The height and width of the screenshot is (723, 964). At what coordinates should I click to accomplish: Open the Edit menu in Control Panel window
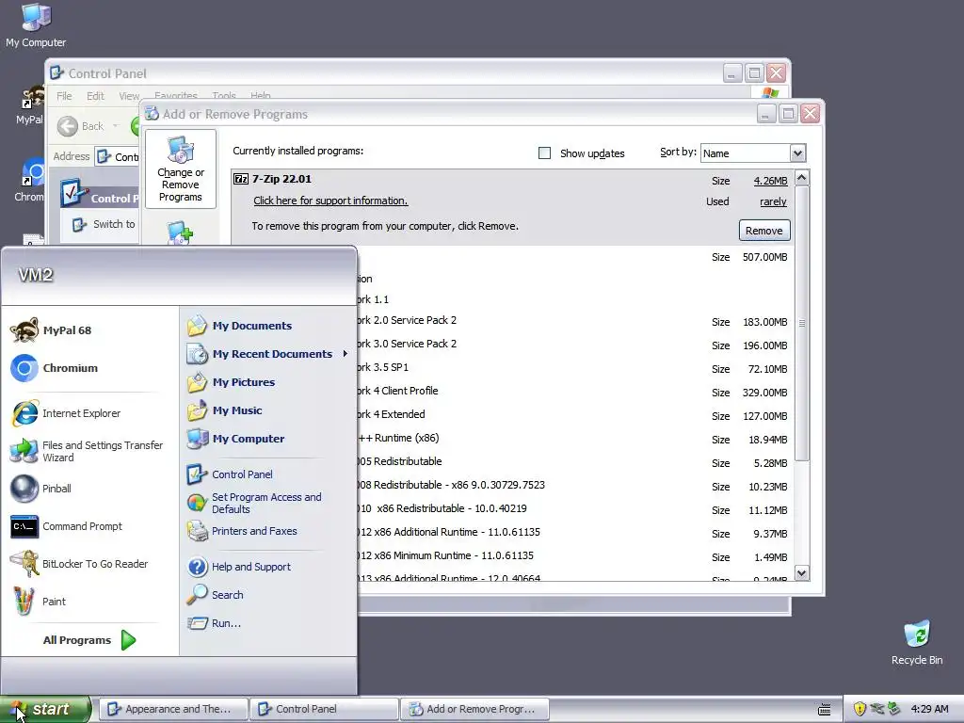click(x=95, y=96)
